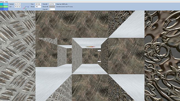Click the lower white rung in the corridor
Image resolution: width=180 pixels, height=101 pixels.
99,62
